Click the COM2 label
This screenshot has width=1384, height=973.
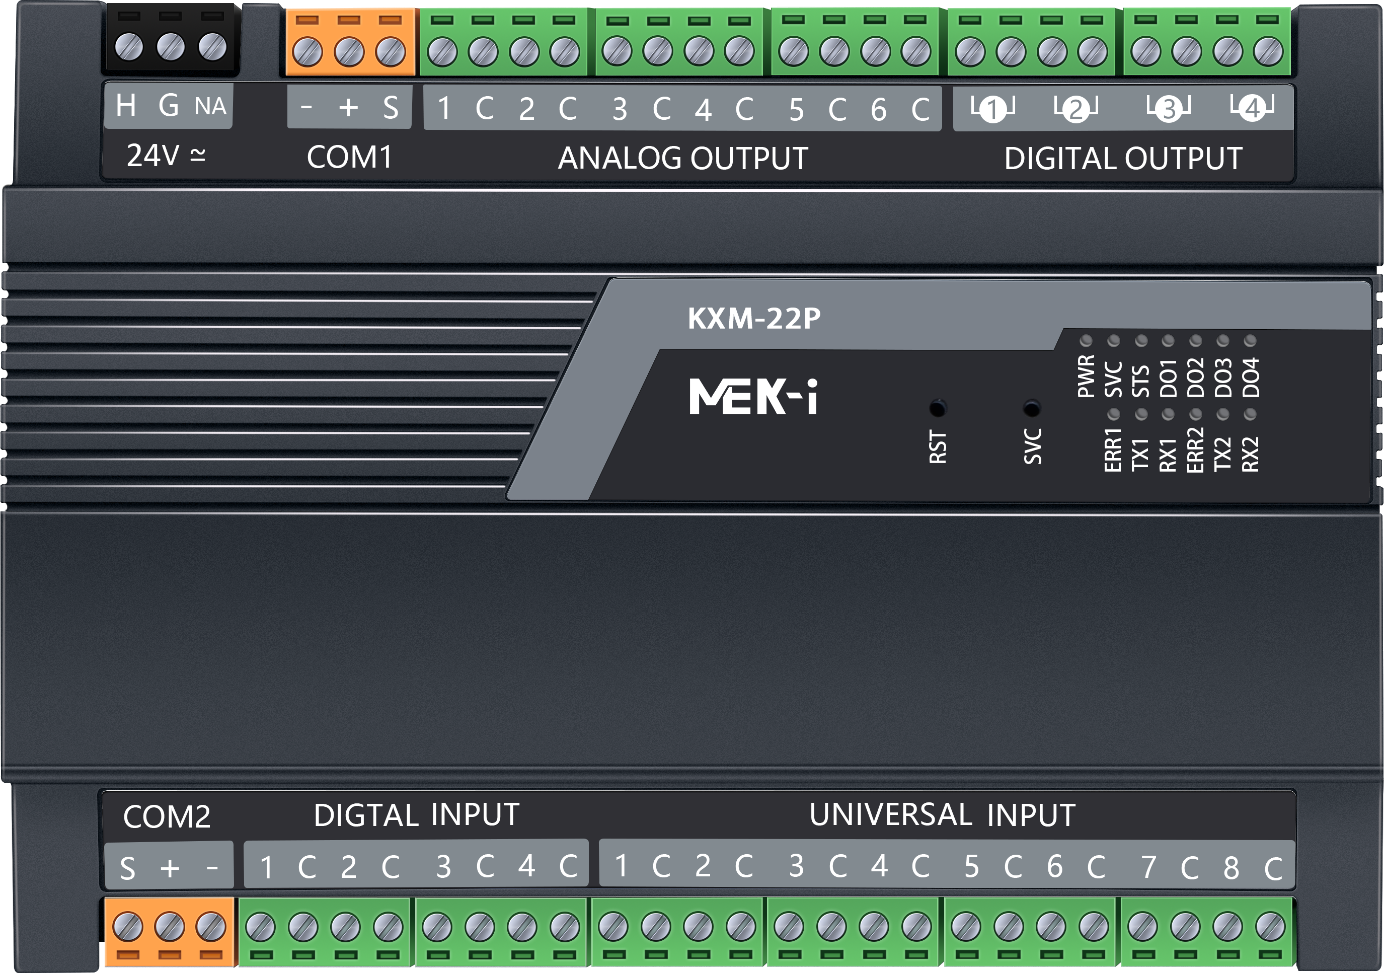[x=167, y=817]
